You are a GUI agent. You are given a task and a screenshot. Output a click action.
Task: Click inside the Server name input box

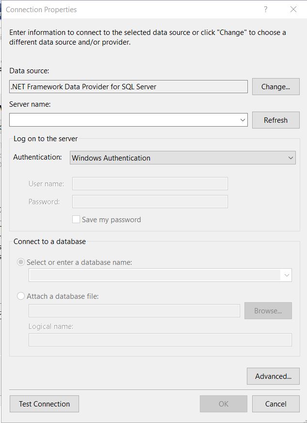[124, 120]
